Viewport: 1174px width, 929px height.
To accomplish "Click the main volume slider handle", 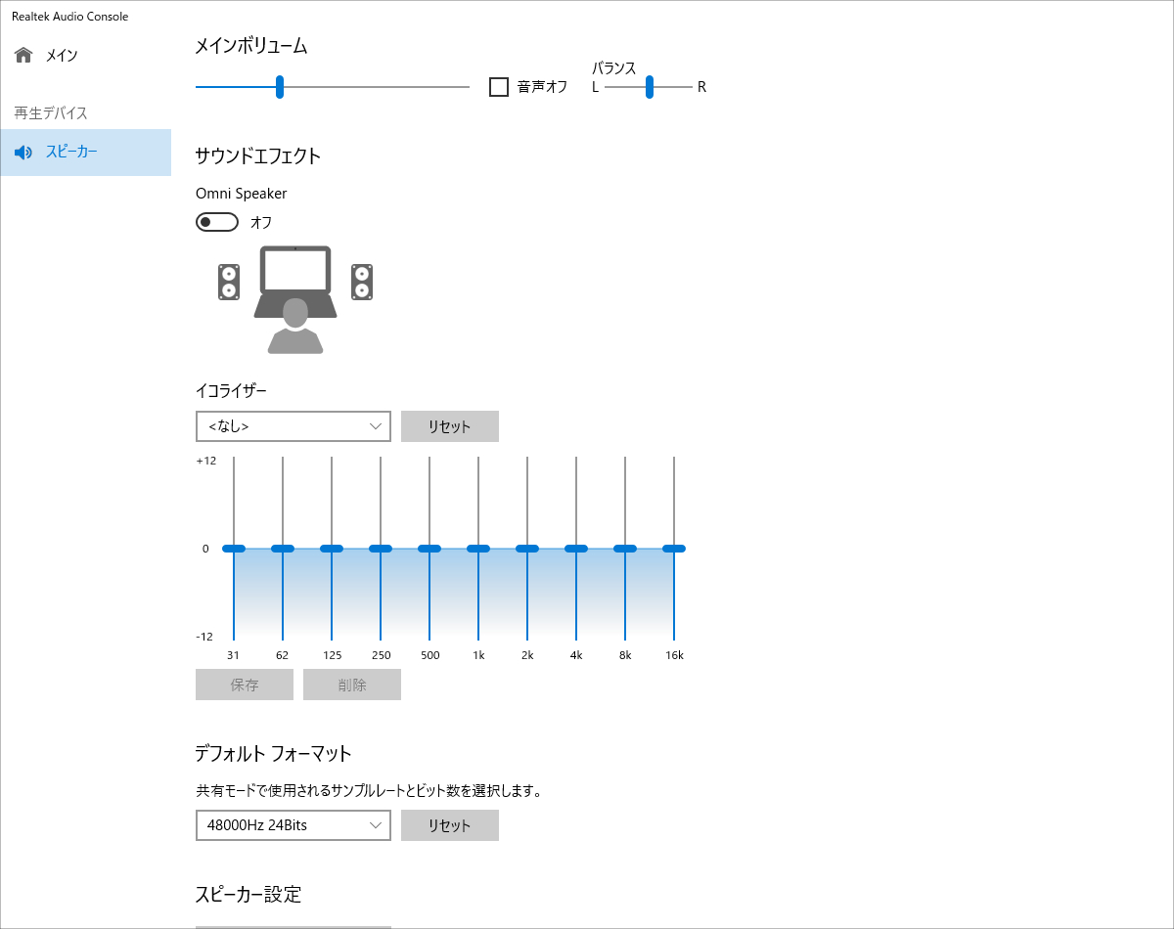I will tap(280, 87).
